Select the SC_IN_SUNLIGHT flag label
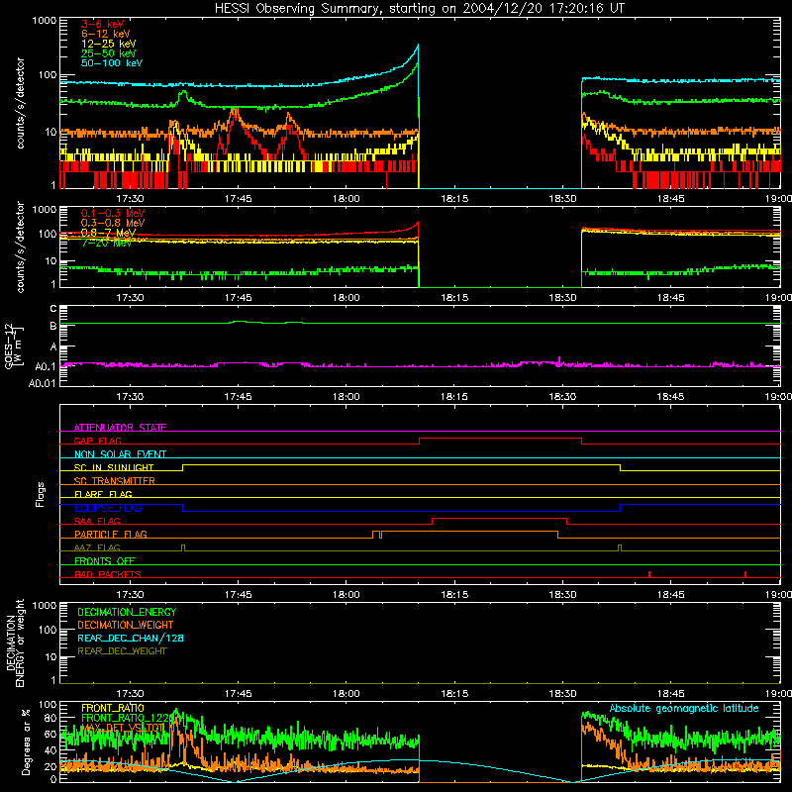This screenshot has height=792, width=792. coord(114,467)
